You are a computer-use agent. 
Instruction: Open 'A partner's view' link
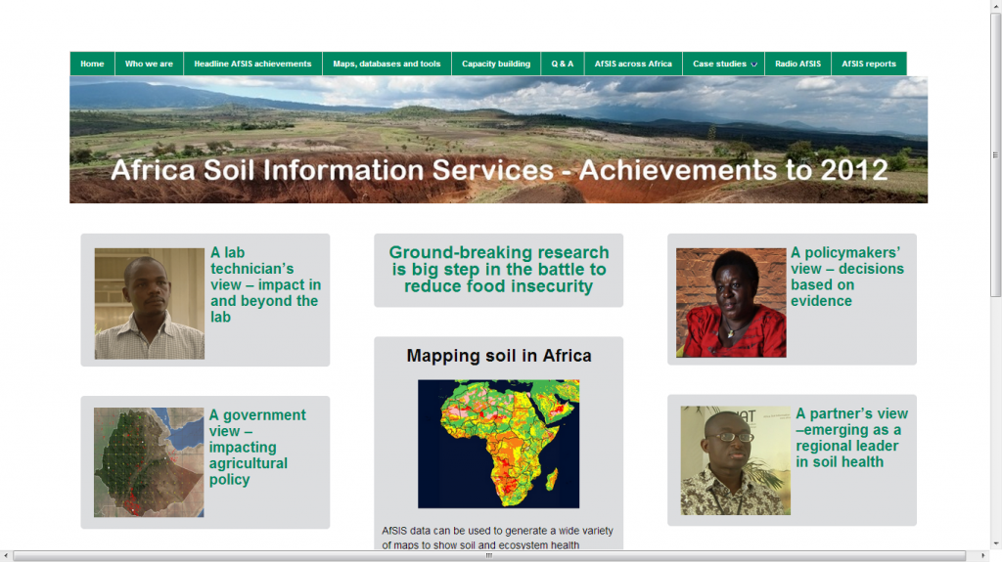[x=852, y=438]
